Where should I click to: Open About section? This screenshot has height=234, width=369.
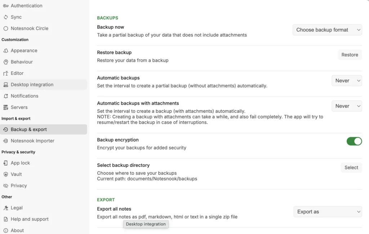[x=44, y=230]
